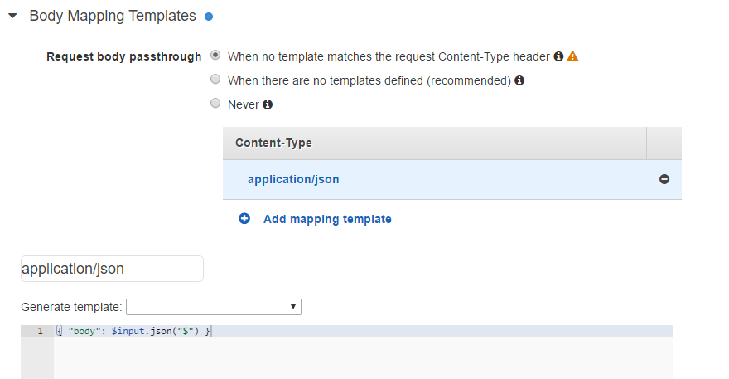This screenshot has width=729, height=379.
Task: Click the blue dot beside Body Mapping Templates
Action: coord(209,17)
